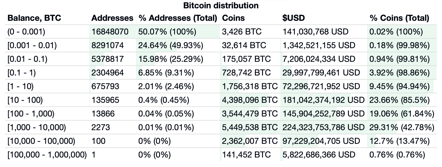Click the "Bitcoin distribution" table title

[x=221, y=5]
